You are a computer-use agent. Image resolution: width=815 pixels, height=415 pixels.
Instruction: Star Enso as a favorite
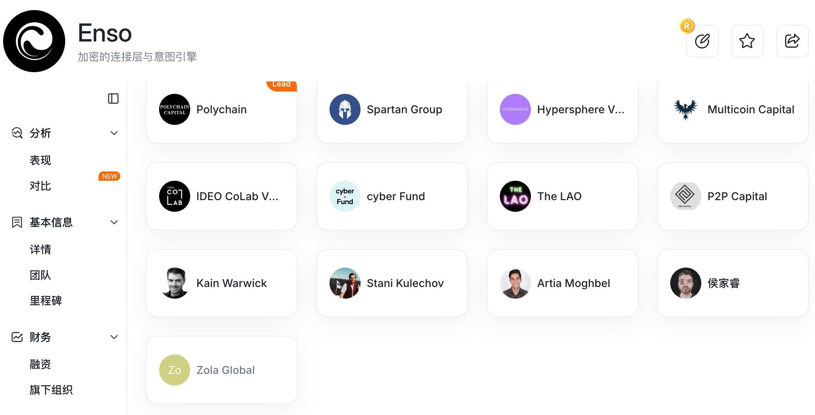[x=747, y=41]
